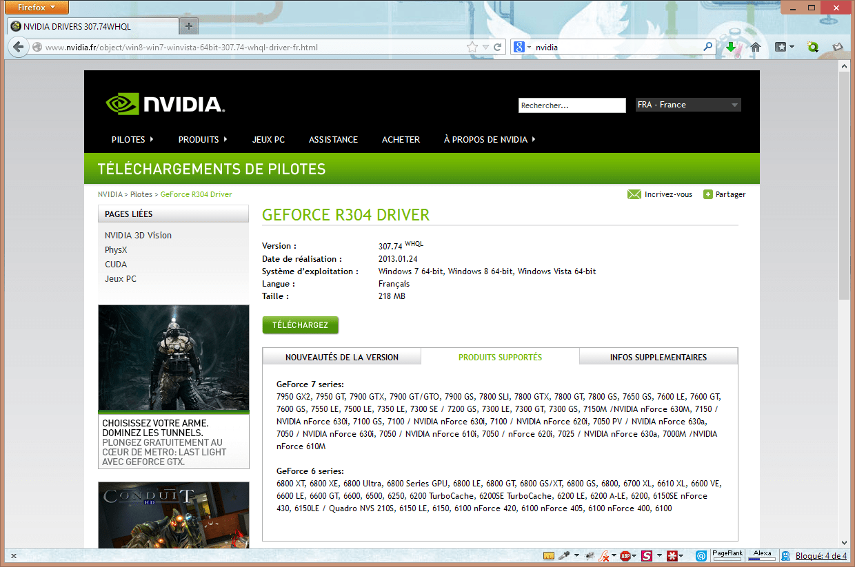The width and height of the screenshot is (855, 567).
Task: Click the Inscrivez-vous envelope icon
Action: coord(634,194)
